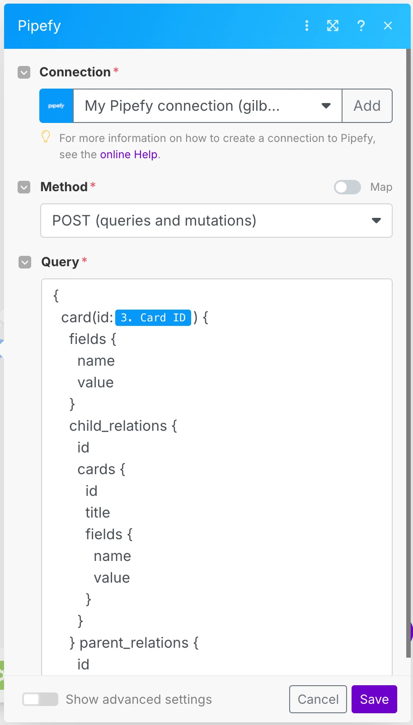413x725 pixels.
Task: Close the Pipefy dialog with X icon
Action: coord(388,26)
